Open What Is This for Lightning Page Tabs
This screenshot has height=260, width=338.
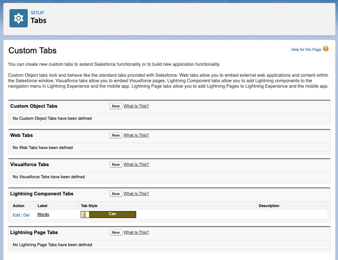[136, 232]
